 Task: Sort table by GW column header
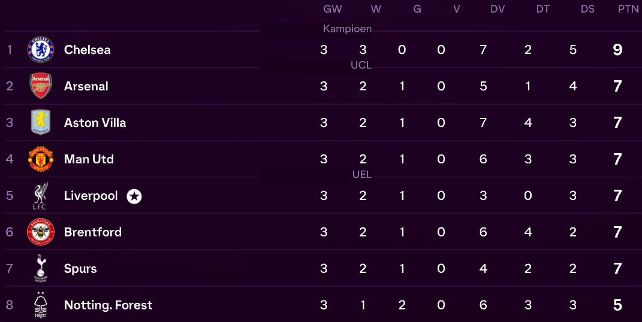coord(333,9)
